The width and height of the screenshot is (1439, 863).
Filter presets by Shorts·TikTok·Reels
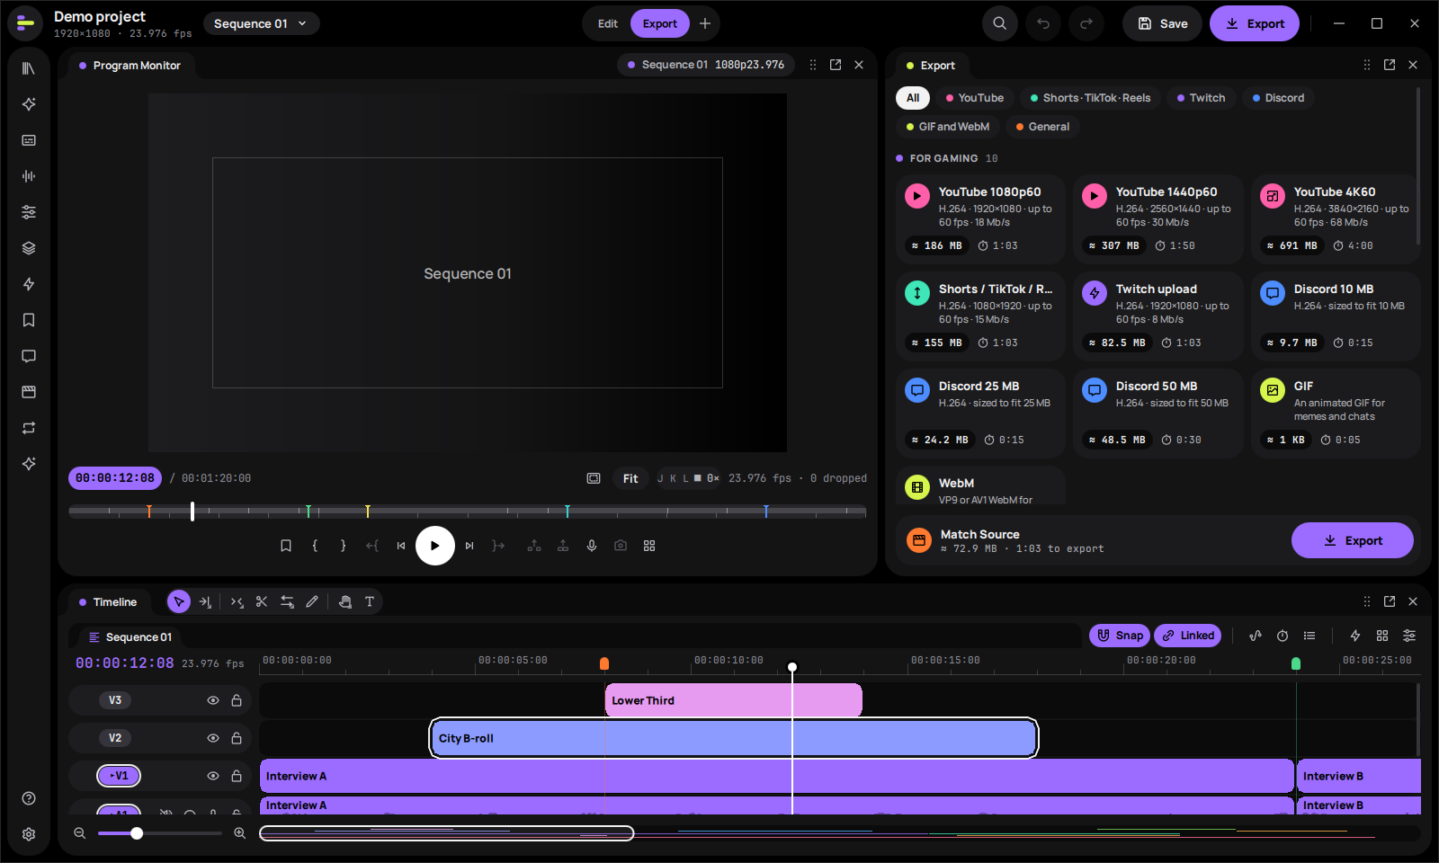pos(1091,98)
